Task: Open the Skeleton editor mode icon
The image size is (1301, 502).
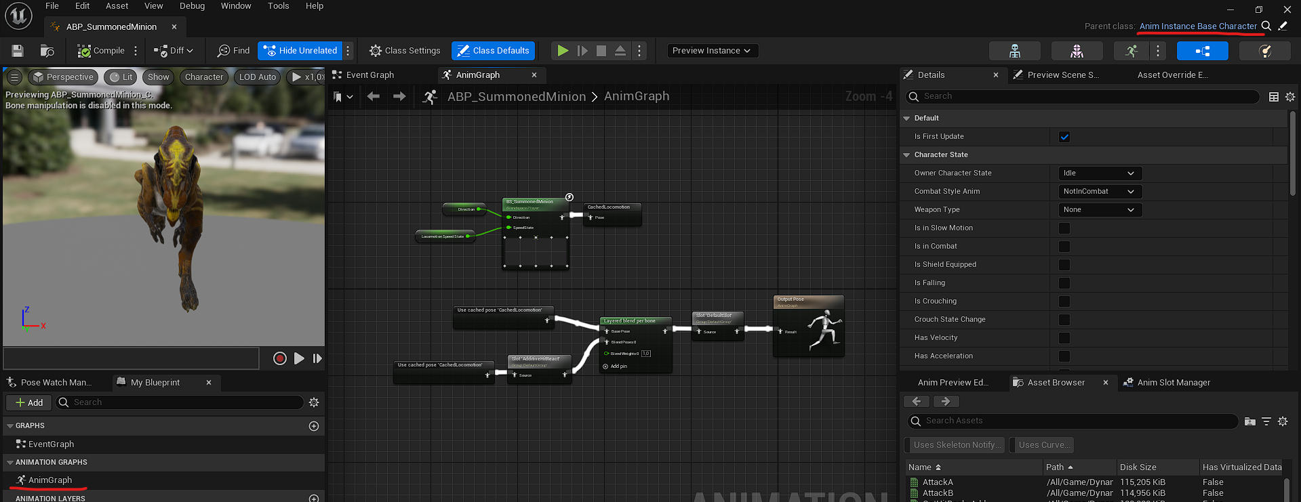Action: click(x=1014, y=51)
